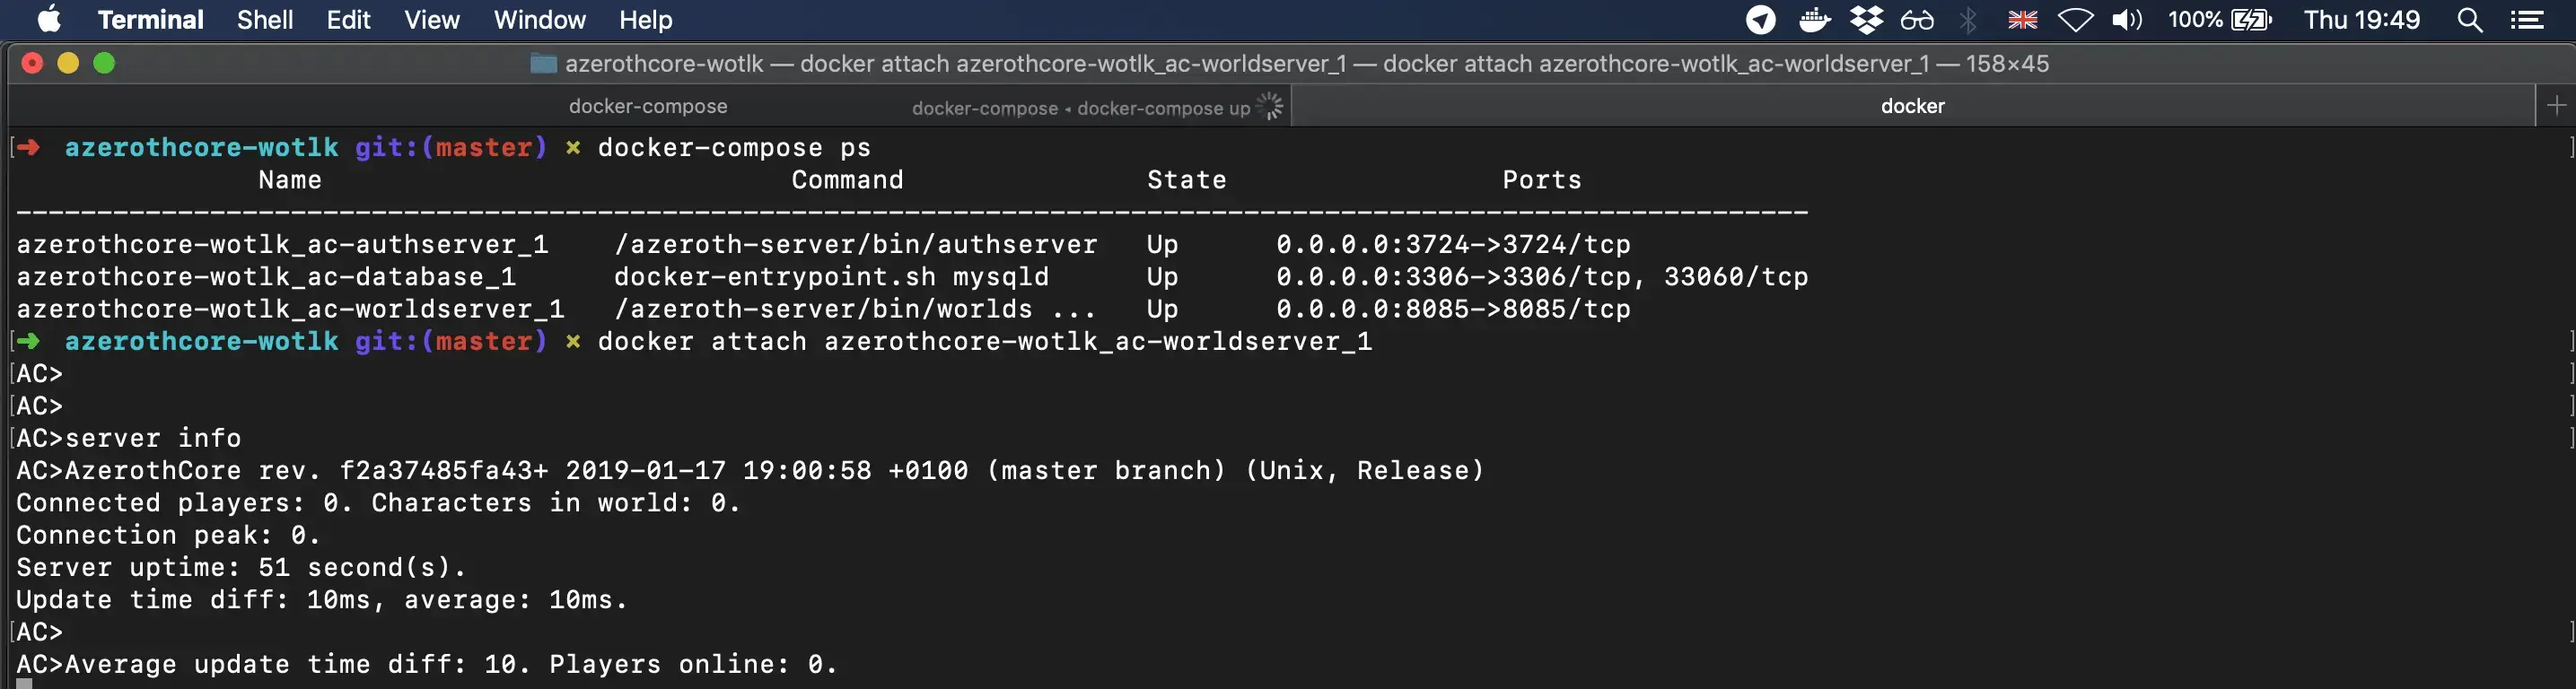Open the Window menu

click(x=539, y=20)
